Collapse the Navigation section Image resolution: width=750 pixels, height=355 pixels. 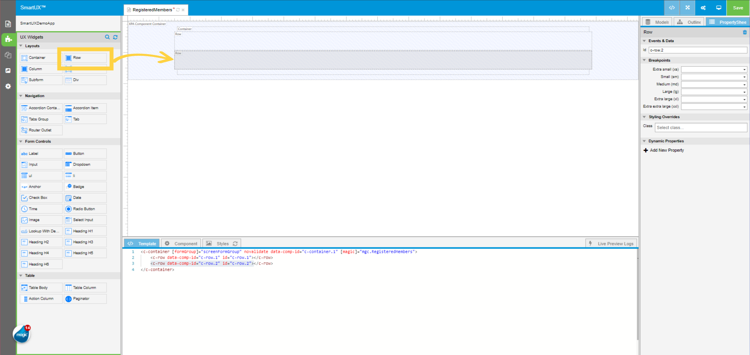21,96
